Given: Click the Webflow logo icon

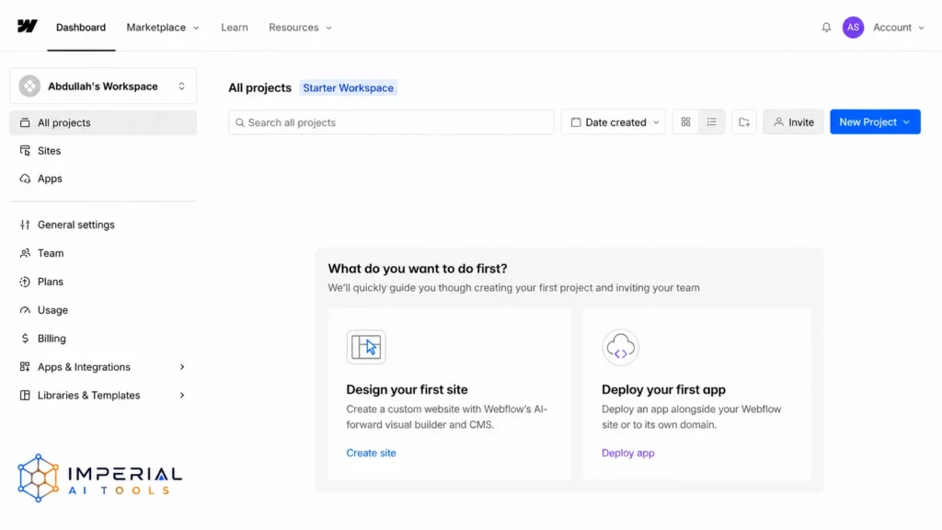Looking at the screenshot, I should (x=28, y=27).
